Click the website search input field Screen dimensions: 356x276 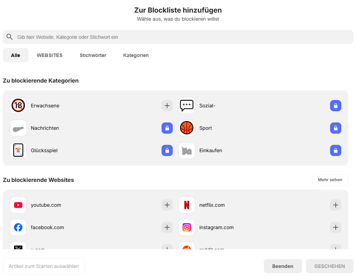[178, 37]
